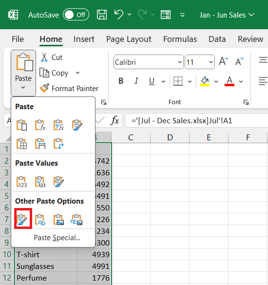Choose the Paste Link icon

[x=40, y=220]
